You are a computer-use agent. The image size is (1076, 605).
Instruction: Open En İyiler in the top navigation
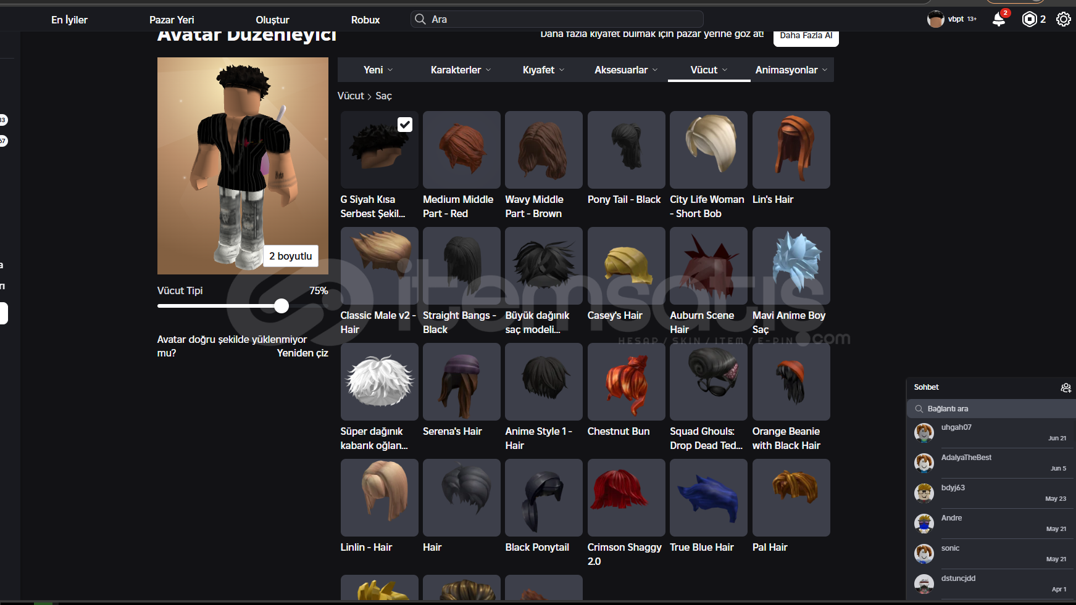pos(69,20)
